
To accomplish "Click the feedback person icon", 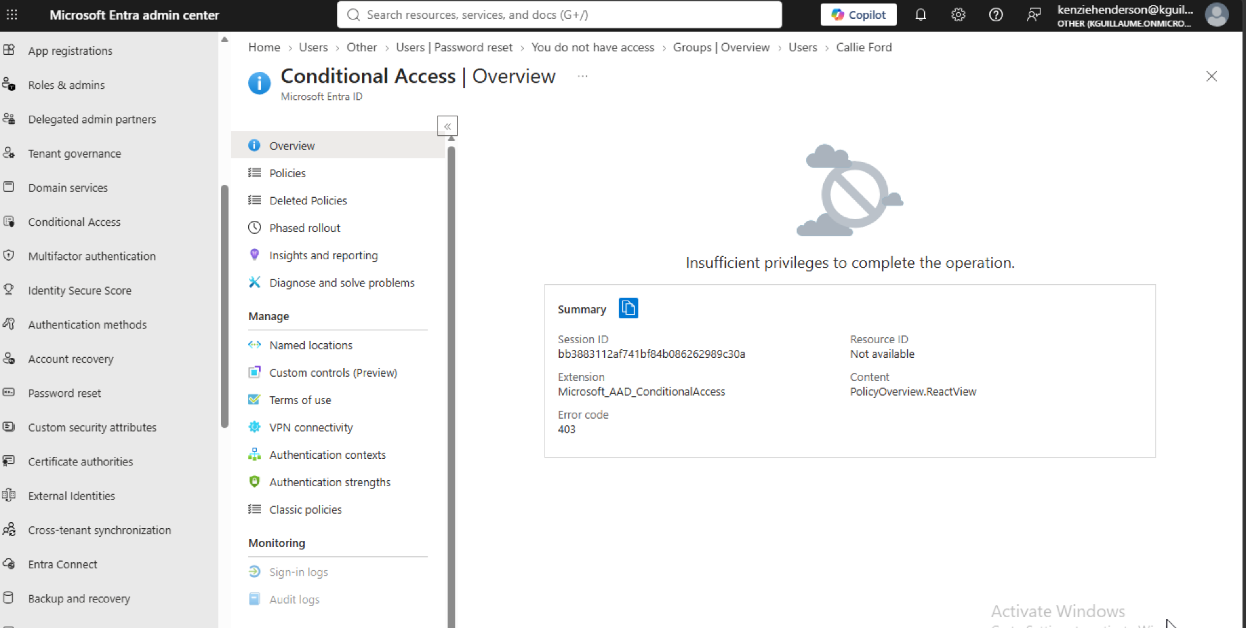I will (x=1033, y=15).
